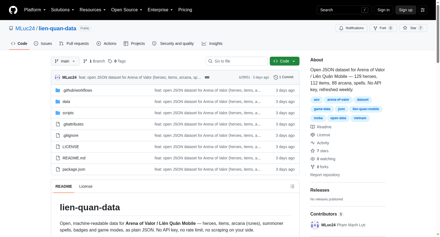Open the Pull requests tab
The image size is (440, 237).
coord(74,43)
